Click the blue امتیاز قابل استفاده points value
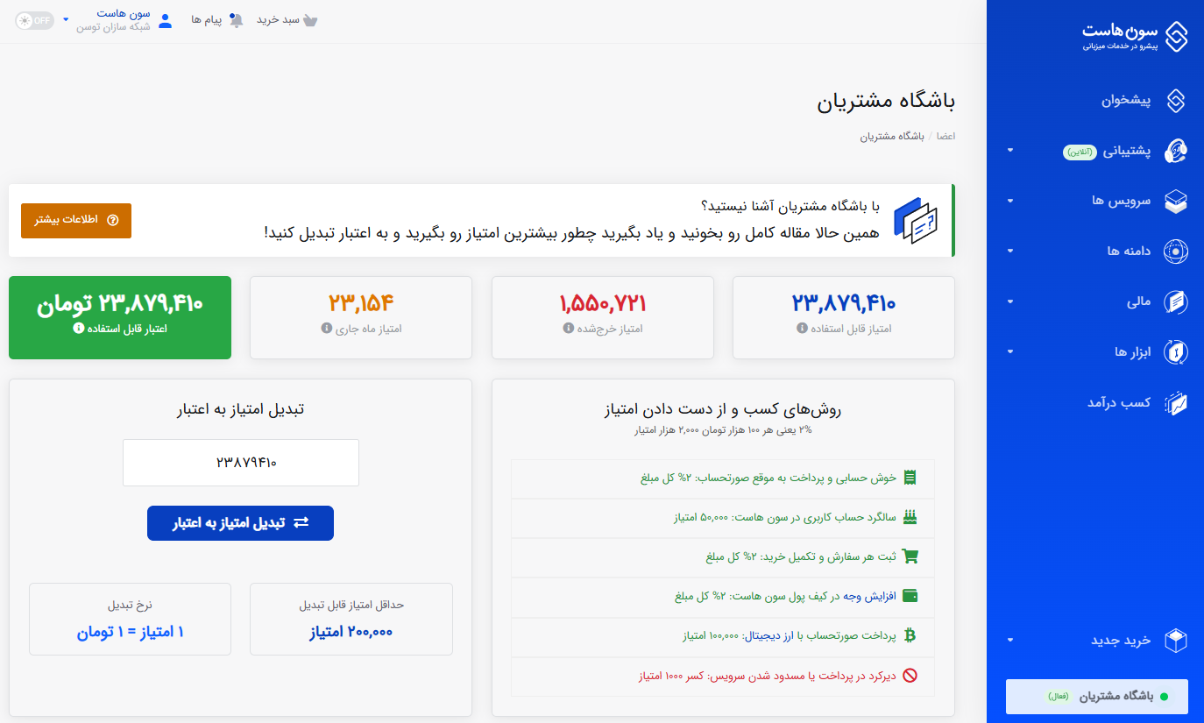The image size is (1204, 723). pyautogui.click(x=844, y=303)
